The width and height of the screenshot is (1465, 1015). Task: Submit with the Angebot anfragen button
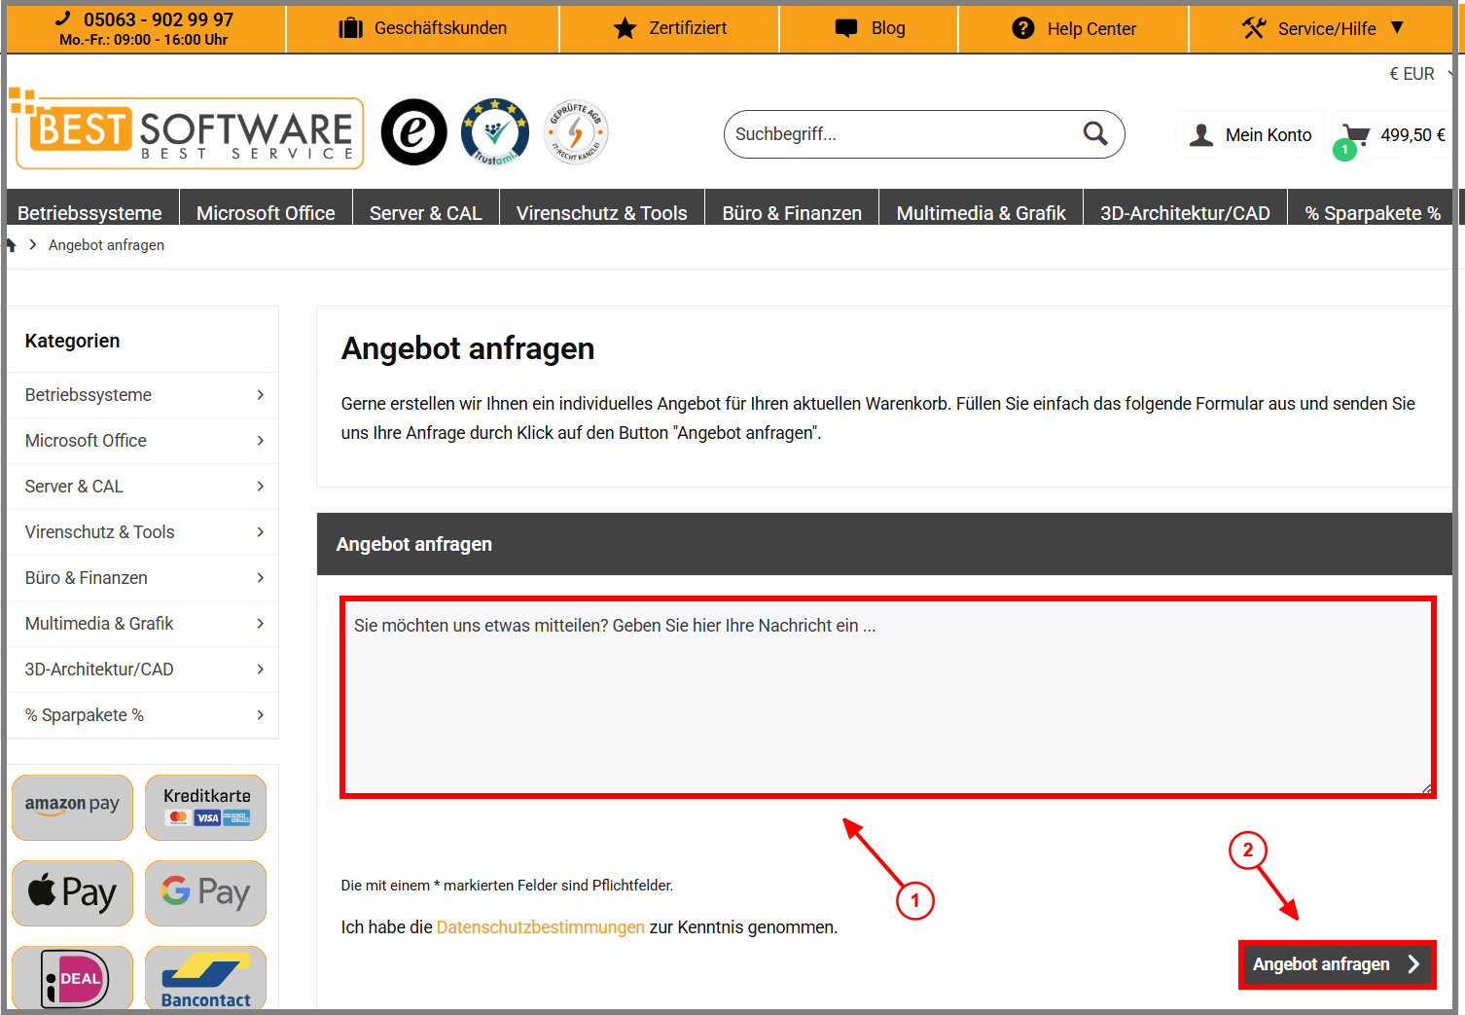click(x=1338, y=964)
